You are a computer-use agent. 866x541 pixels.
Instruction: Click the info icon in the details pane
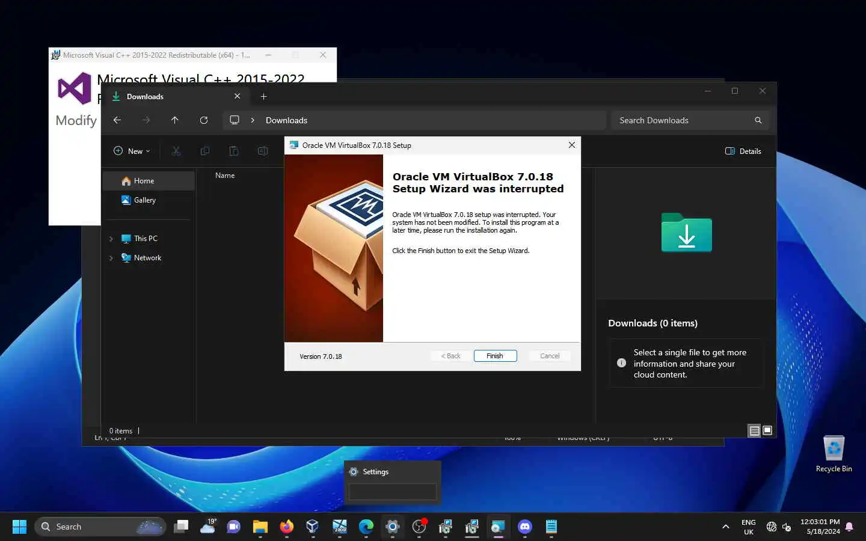coord(622,363)
